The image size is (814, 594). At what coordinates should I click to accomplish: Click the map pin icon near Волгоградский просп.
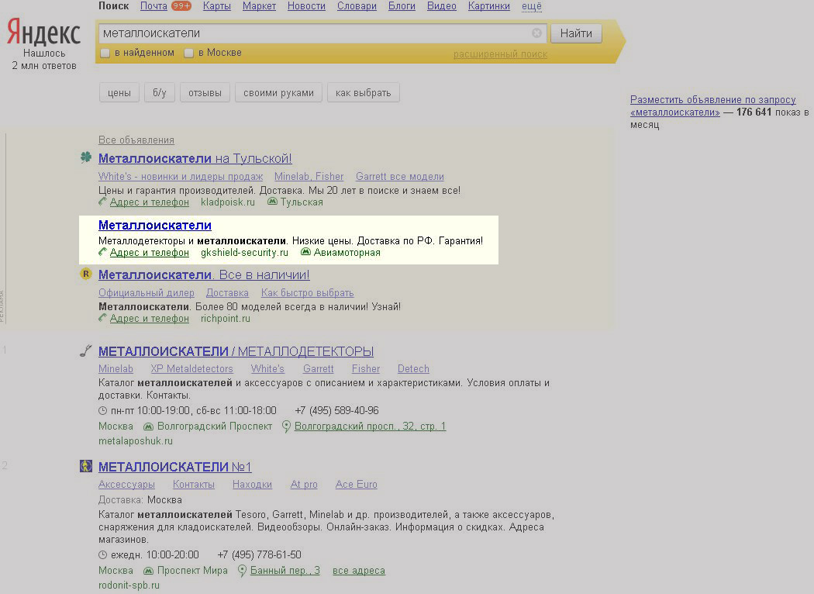(x=286, y=427)
